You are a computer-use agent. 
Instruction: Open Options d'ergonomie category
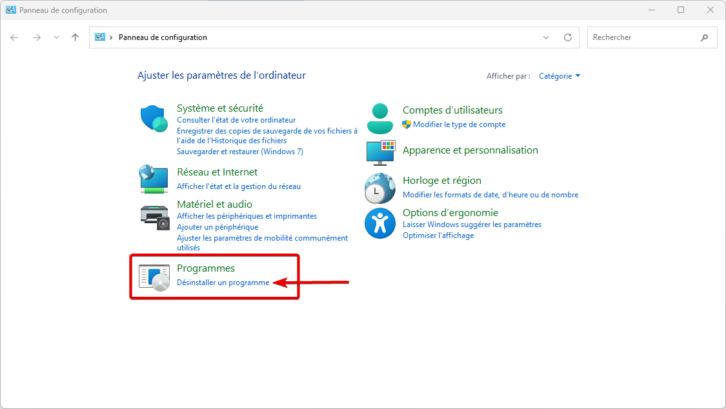point(450,213)
